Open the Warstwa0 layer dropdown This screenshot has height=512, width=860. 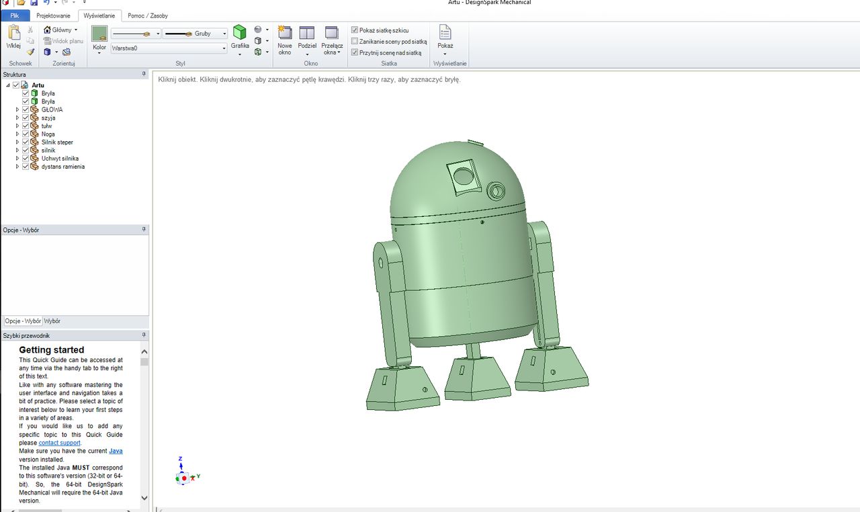224,48
